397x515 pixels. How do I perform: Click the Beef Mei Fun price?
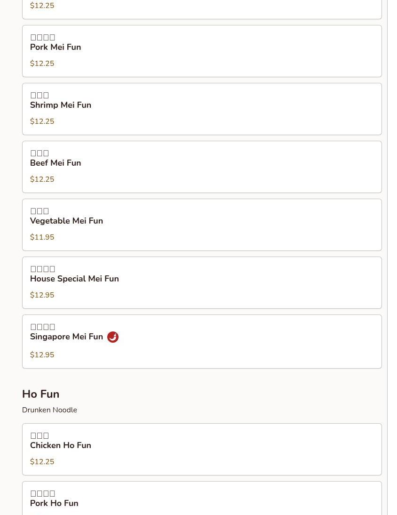[x=42, y=179]
